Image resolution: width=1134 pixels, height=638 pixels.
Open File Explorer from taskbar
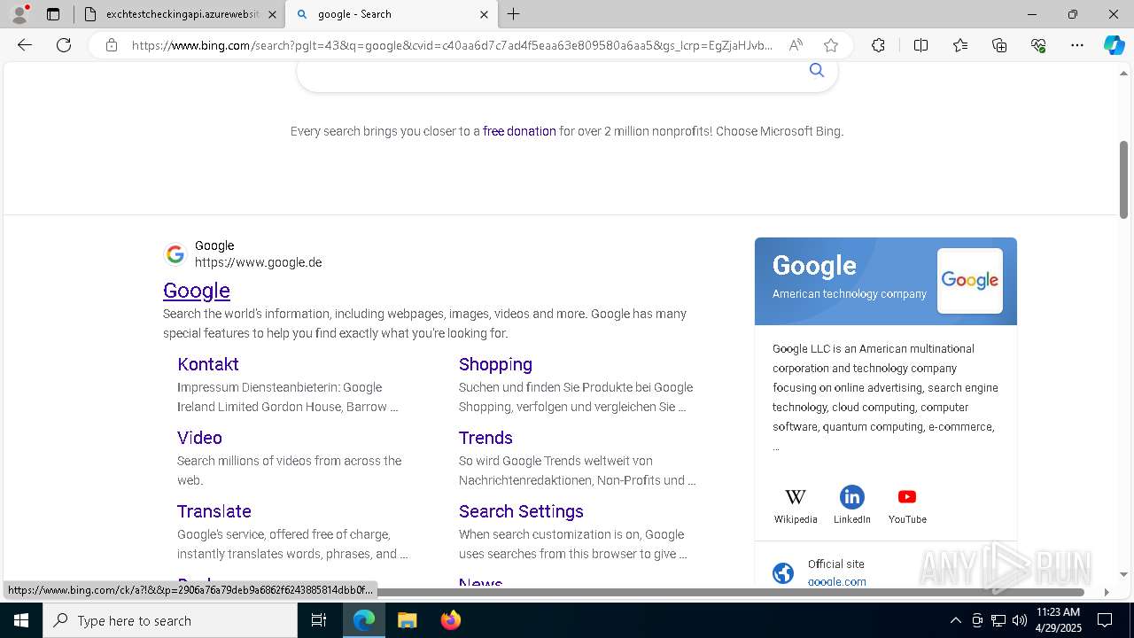coord(407,620)
